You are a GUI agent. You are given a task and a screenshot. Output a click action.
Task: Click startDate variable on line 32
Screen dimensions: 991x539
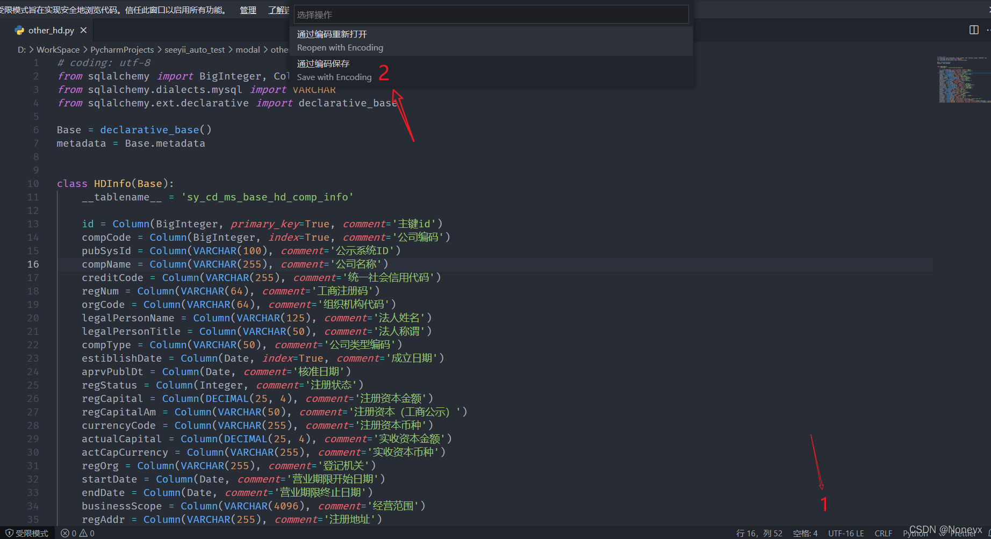110,479
